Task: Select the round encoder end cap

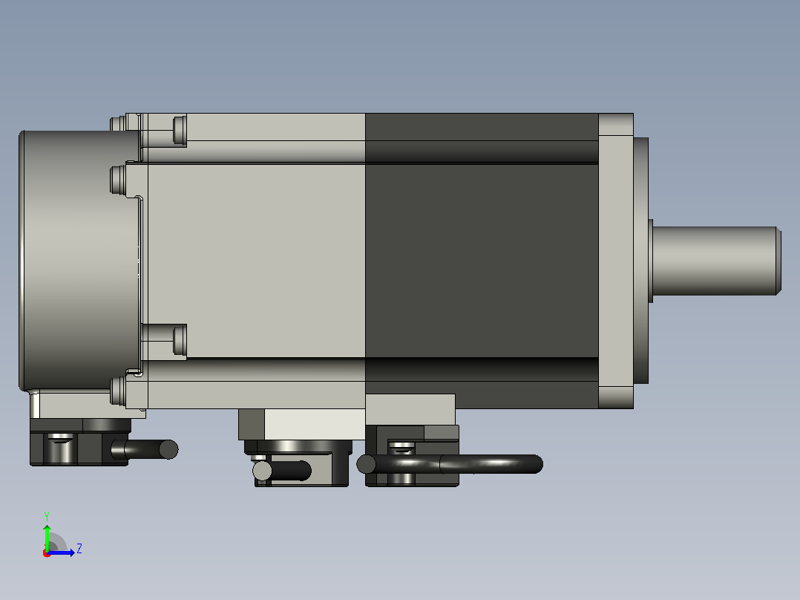Action: tap(79, 261)
